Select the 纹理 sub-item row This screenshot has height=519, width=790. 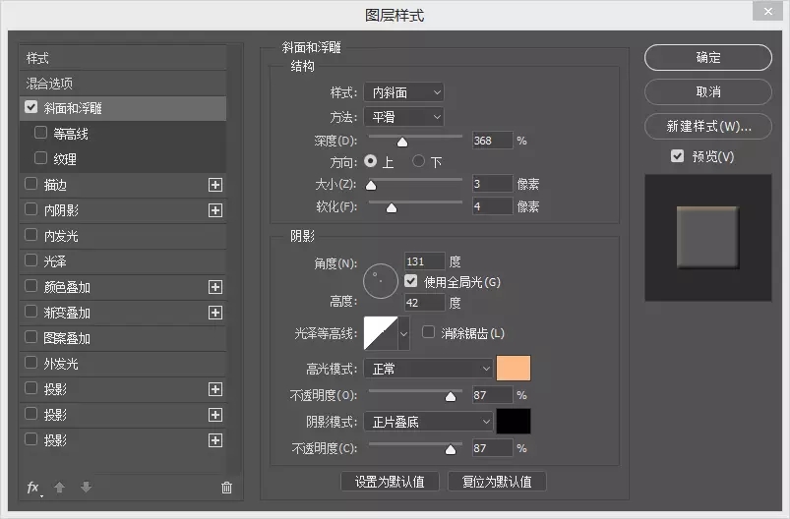[123, 159]
